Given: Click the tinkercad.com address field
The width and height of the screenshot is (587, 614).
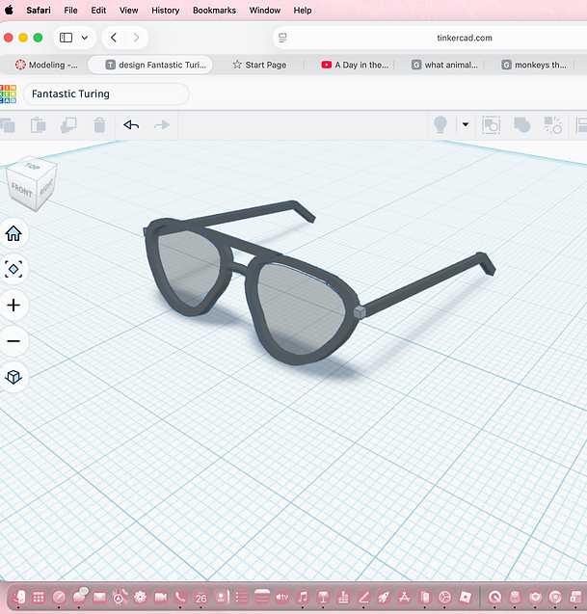Looking at the screenshot, I should (465, 38).
